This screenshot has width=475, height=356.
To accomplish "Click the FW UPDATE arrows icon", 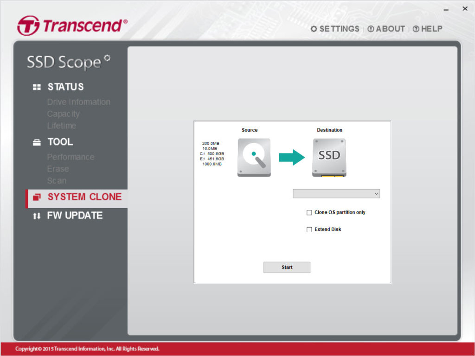I will click(x=37, y=216).
